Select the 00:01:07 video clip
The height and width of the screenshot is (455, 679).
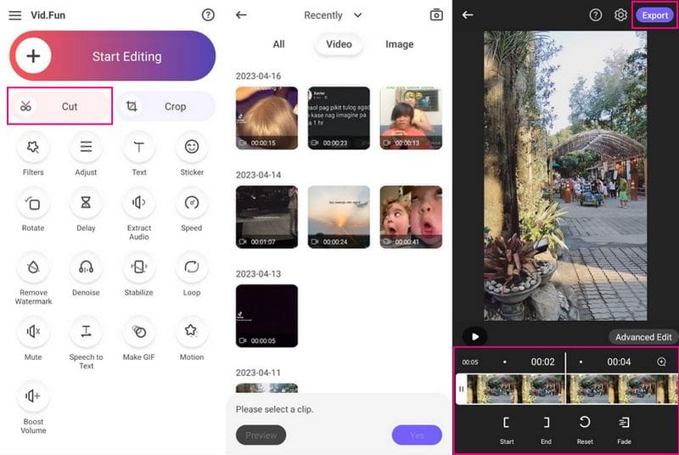point(267,217)
